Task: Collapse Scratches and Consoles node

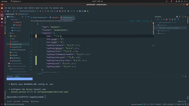Action: pyautogui.click(x=7, y=66)
